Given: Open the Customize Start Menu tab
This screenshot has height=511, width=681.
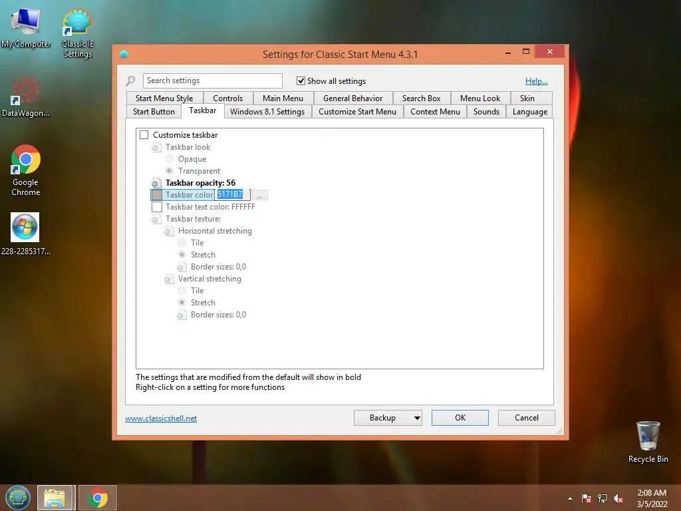Looking at the screenshot, I should tap(357, 112).
